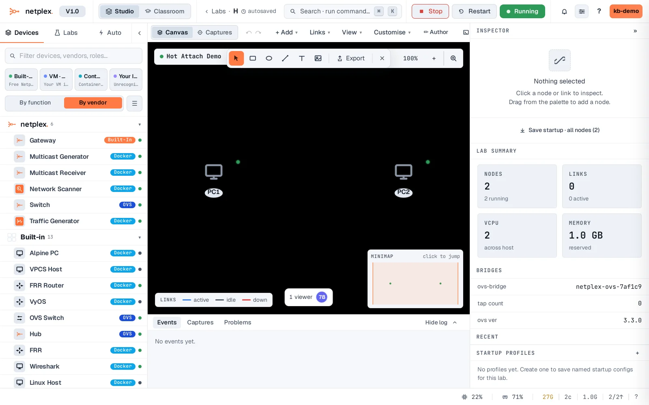Export the canvas
649x405 pixels.
pyautogui.click(x=351, y=58)
